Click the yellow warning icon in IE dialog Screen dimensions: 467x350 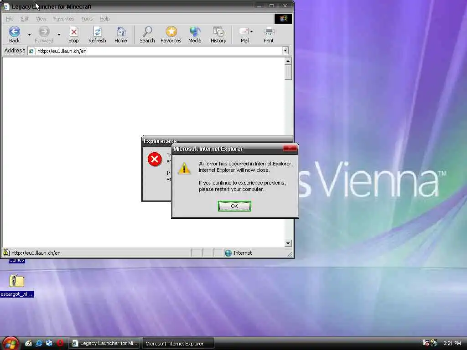coord(184,168)
